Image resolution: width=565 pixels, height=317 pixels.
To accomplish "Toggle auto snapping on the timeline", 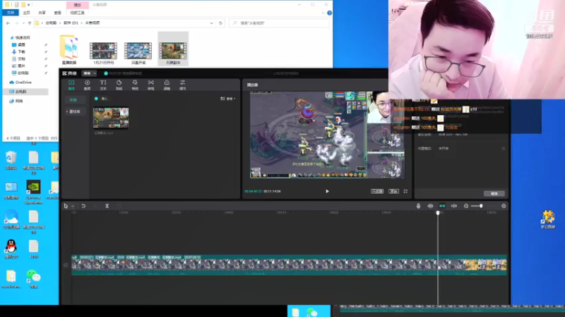I will 442,206.
